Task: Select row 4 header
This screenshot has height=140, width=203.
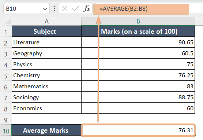Action: click(x=6, y=64)
